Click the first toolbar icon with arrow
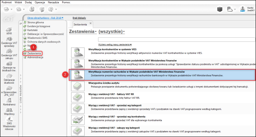 click(x=6, y=9)
